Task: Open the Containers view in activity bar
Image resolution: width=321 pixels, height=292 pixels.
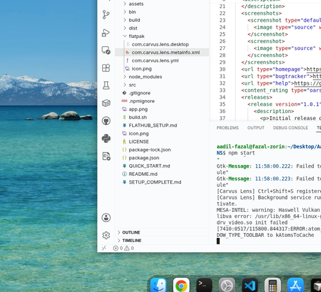Action: pos(106,103)
